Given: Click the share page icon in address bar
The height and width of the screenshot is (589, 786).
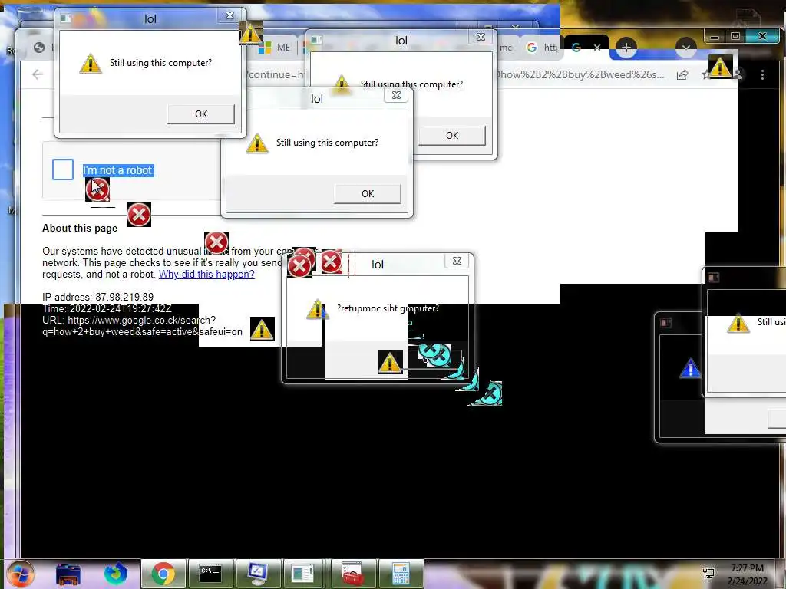Looking at the screenshot, I should click(x=682, y=74).
